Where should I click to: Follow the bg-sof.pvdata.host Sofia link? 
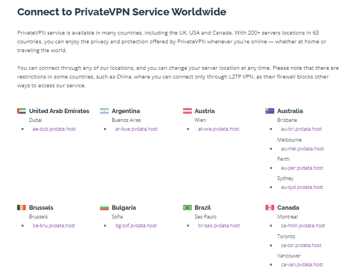[136, 226]
